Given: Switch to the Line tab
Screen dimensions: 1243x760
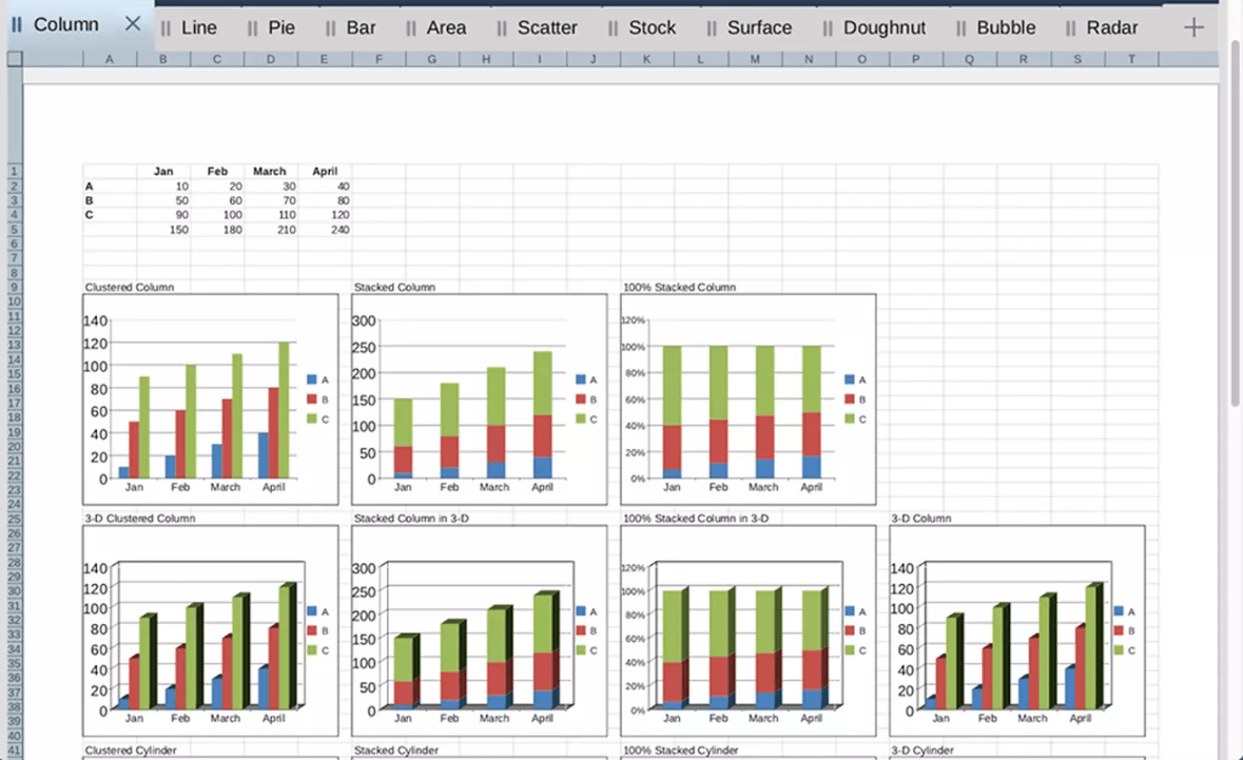Looking at the screenshot, I should pyautogui.click(x=198, y=28).
